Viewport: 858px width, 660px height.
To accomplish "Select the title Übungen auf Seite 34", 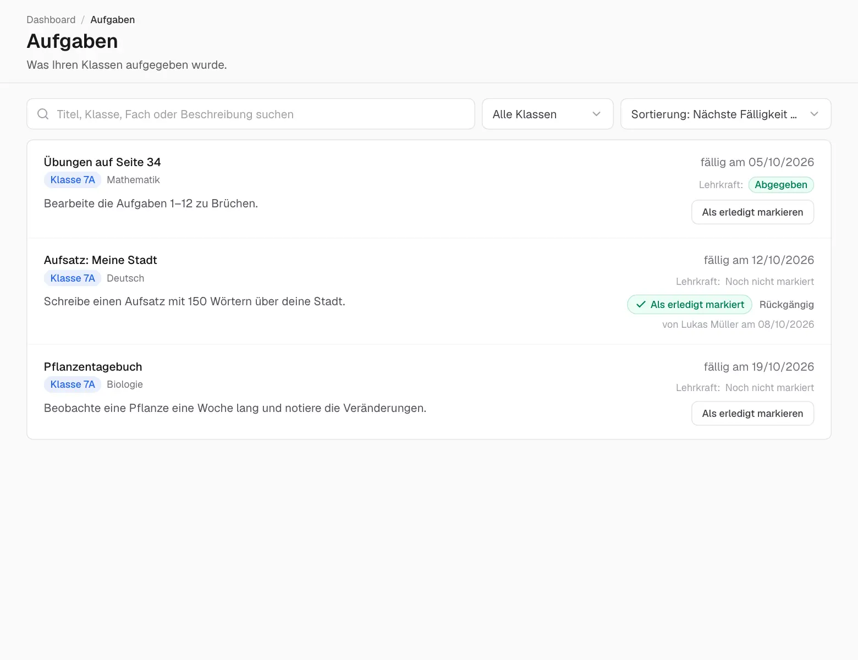I will point(102,162).
